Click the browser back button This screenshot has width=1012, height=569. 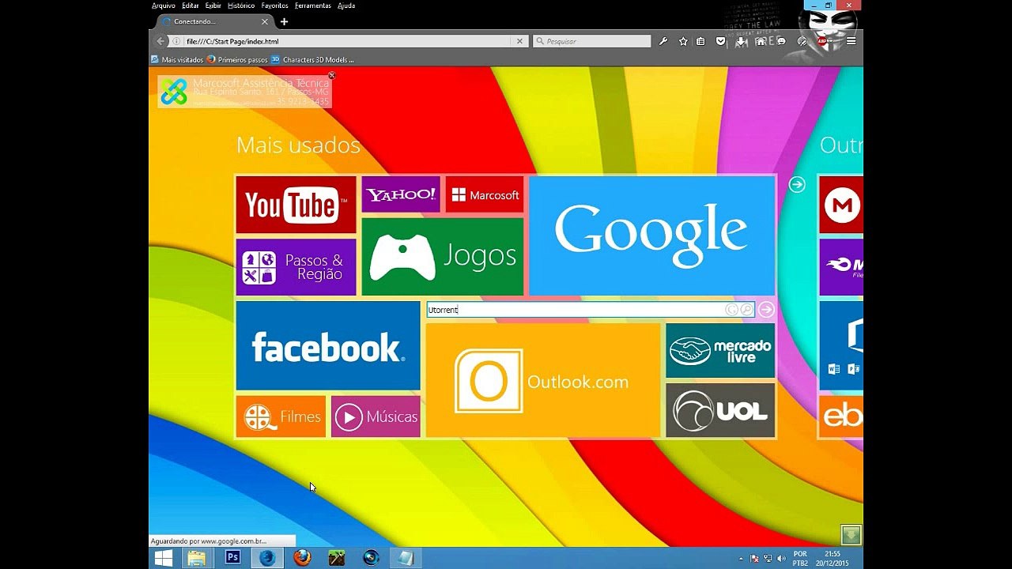161,41
